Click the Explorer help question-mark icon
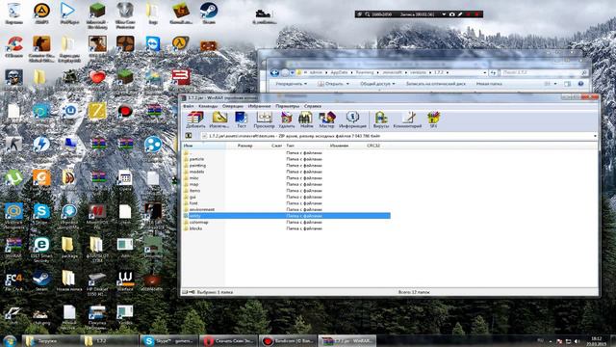This screenshot has height=347, width=616. coord(580,84)
